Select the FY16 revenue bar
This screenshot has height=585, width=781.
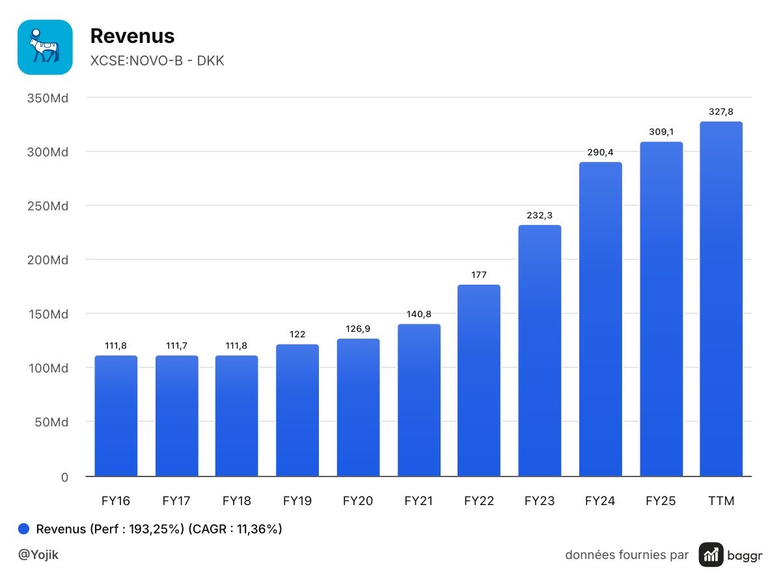pyautogui.click(x=116, y=416)
